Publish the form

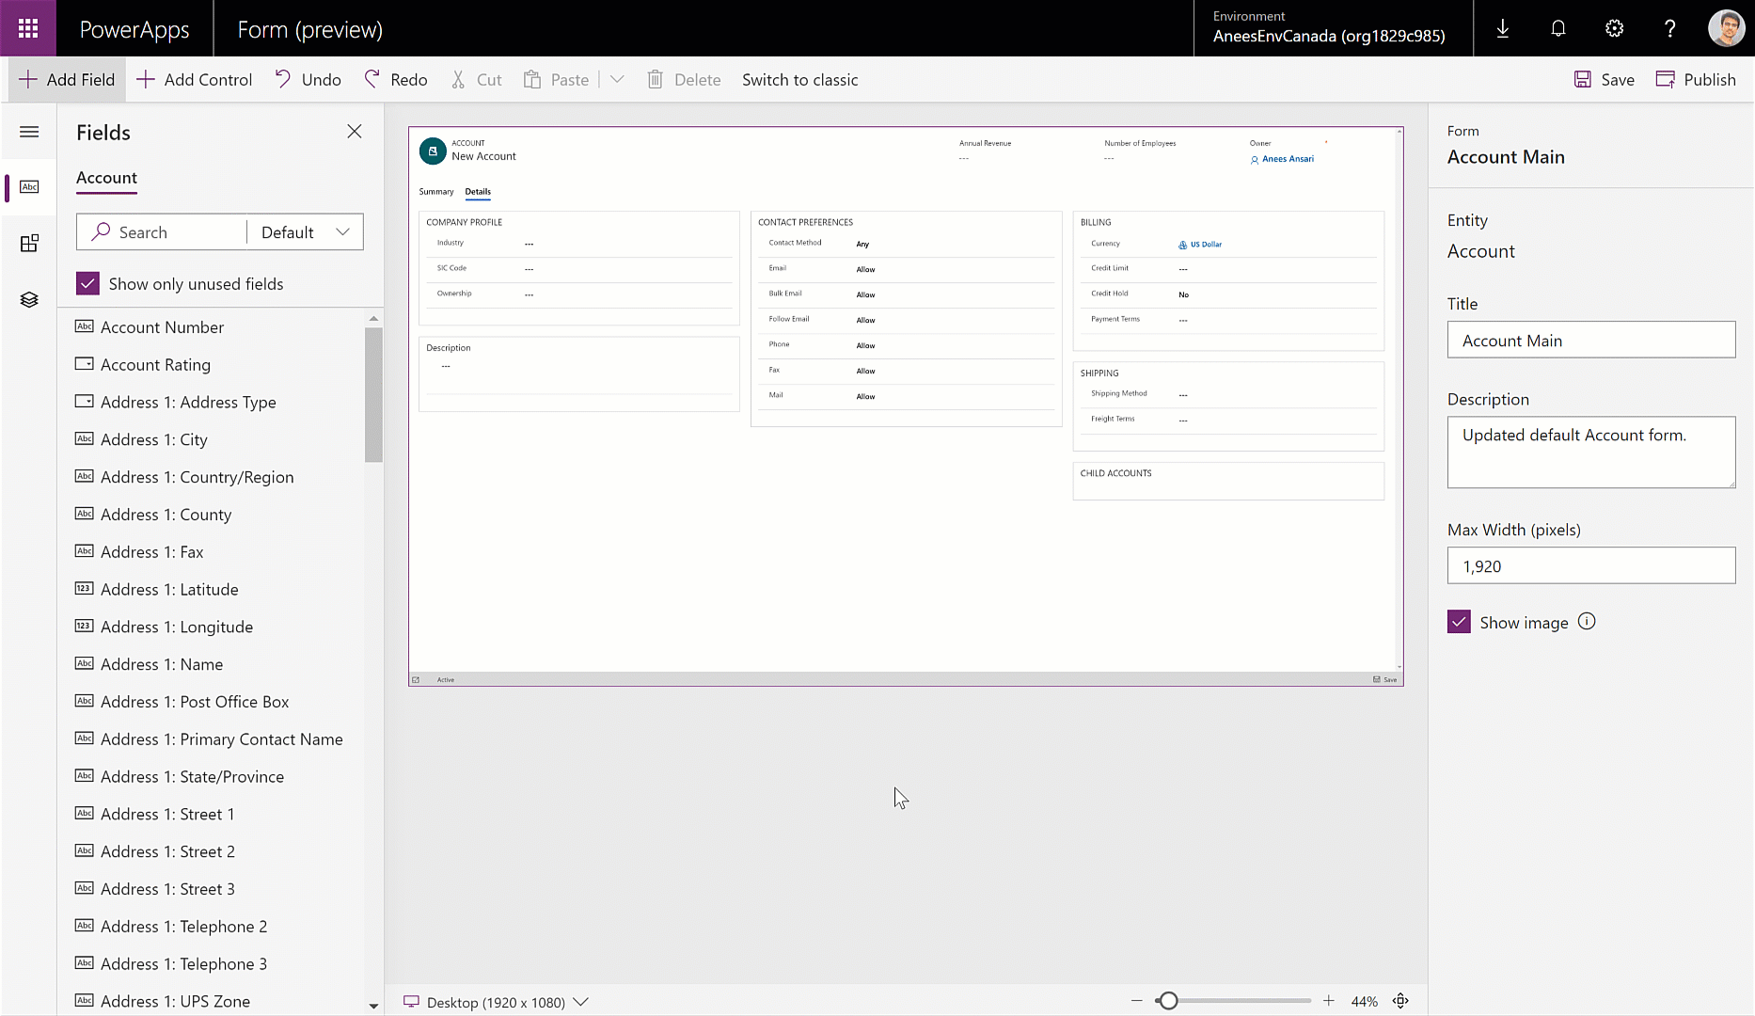[x=1696, y=80]
